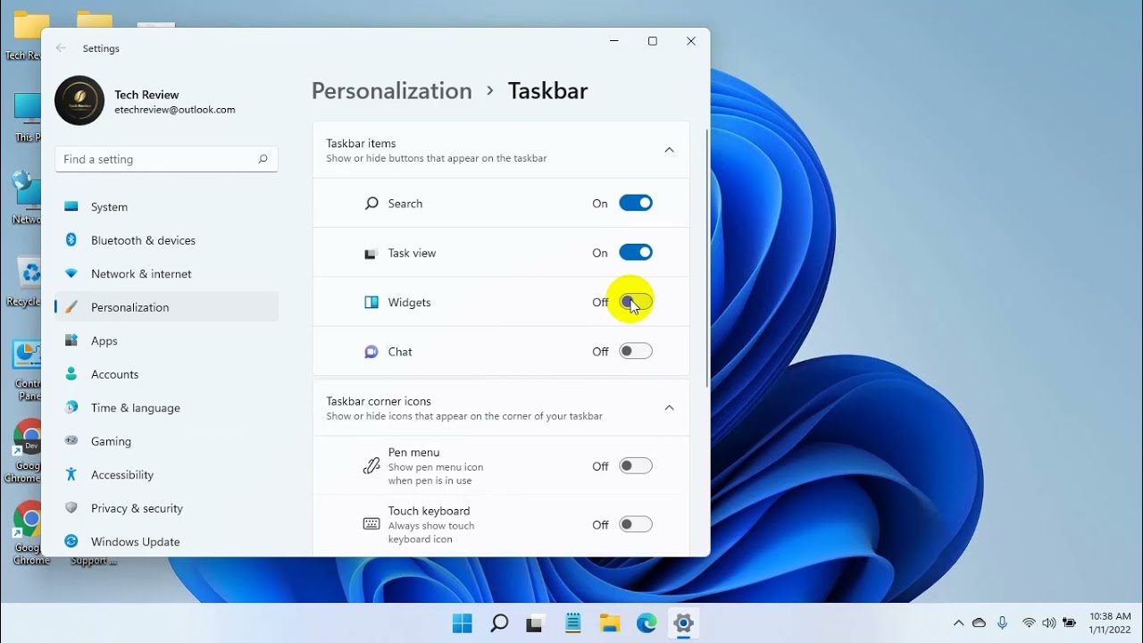Screen dimensions: 1143x643
Task: Open Privacy & security settings
Action: [x=166, y=508]
